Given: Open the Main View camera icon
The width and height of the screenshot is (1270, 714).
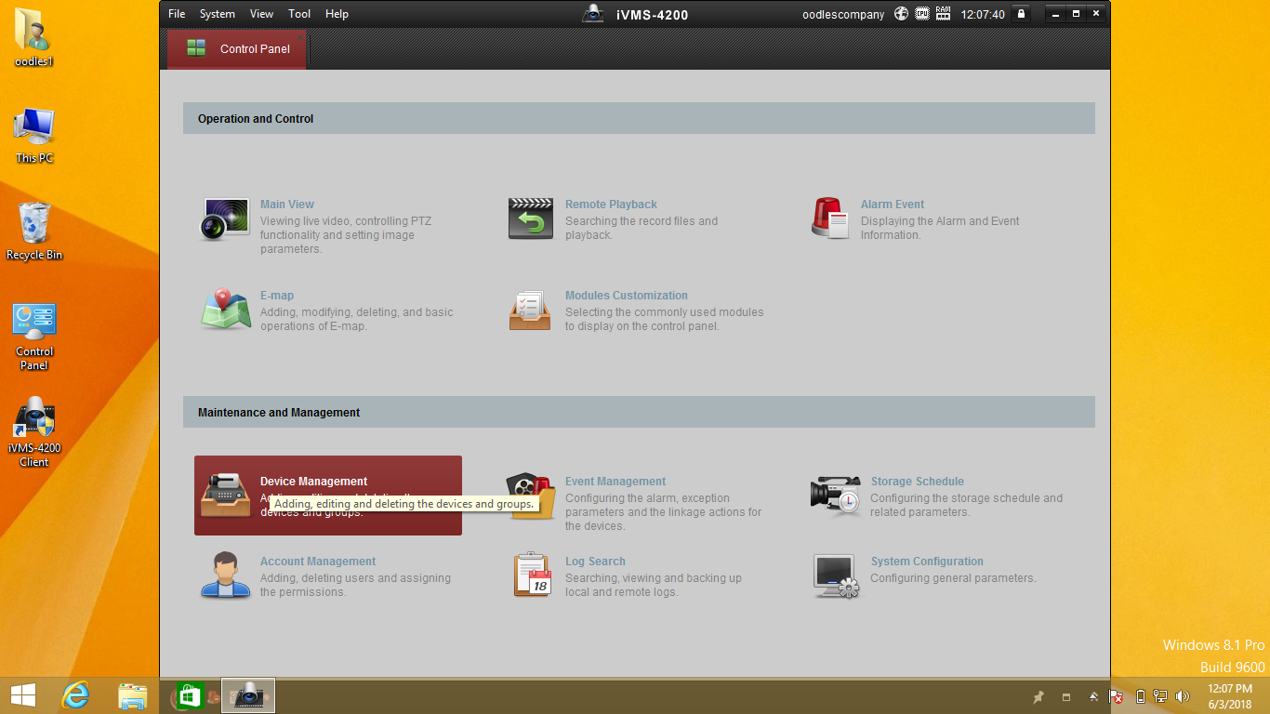Looking at the screenshot, I should pyautogui.click(x=225, y=219).
